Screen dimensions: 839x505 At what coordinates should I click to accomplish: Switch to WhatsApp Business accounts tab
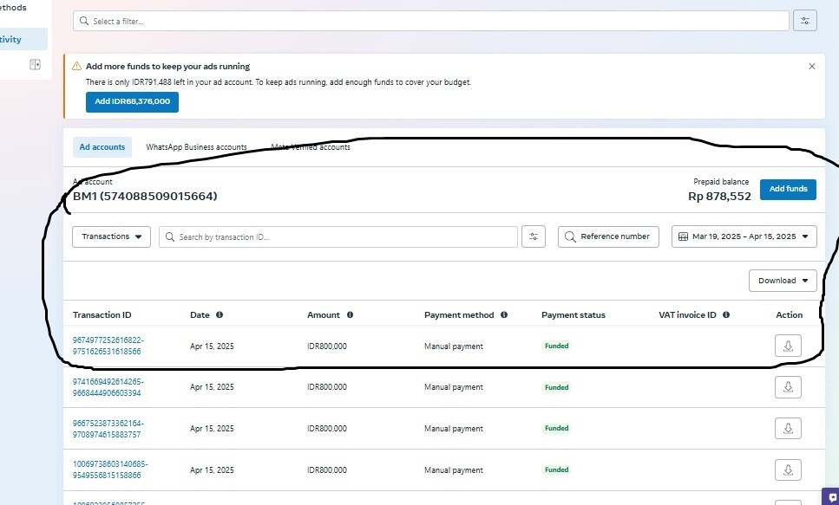pyautogui.click(x=196, y=147)
